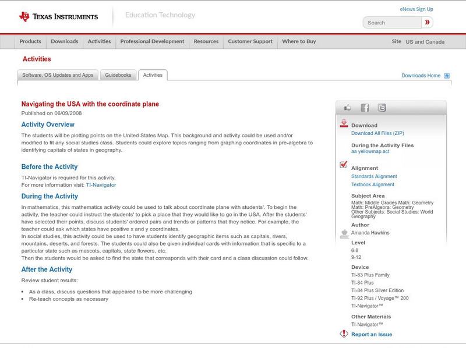Viewport: 466px width, 348px height.
Task: Open the Products menu
Action: point(30,42)
